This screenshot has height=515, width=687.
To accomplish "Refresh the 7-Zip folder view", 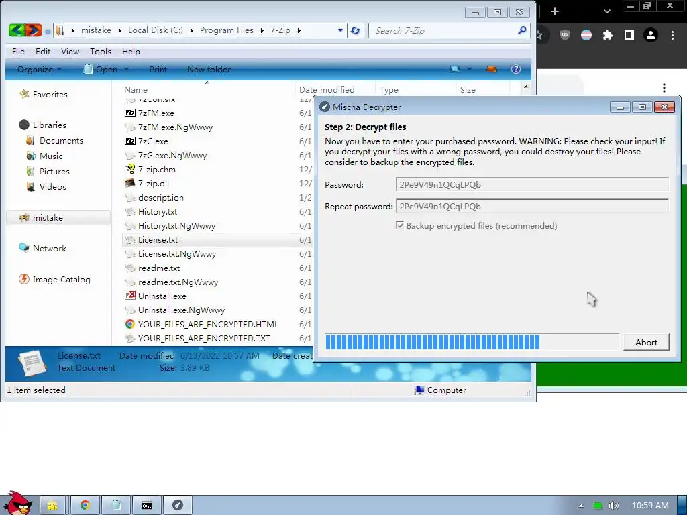I will pyautogui.click(x=356, y=31).
